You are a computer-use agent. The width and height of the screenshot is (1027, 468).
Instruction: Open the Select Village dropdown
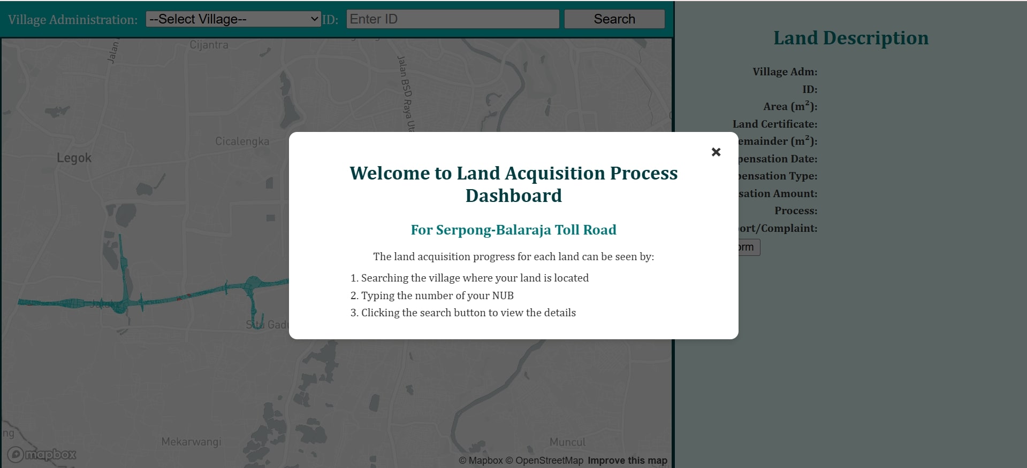[233, 19]
